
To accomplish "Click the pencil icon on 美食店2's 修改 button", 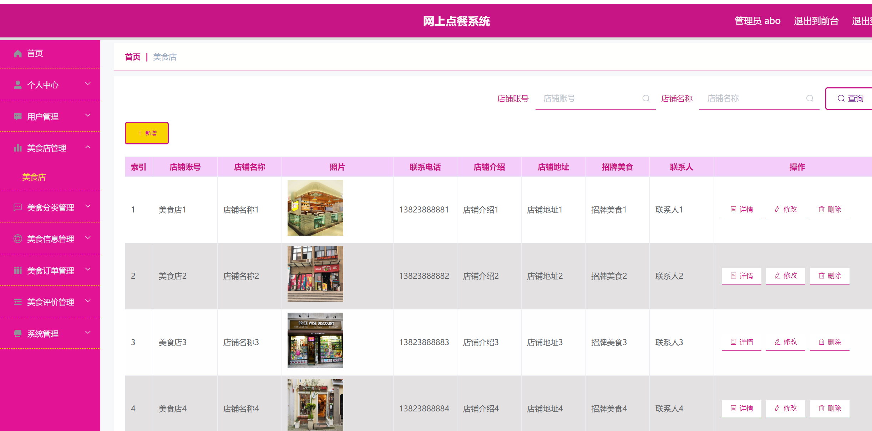I will coord(777,276).
